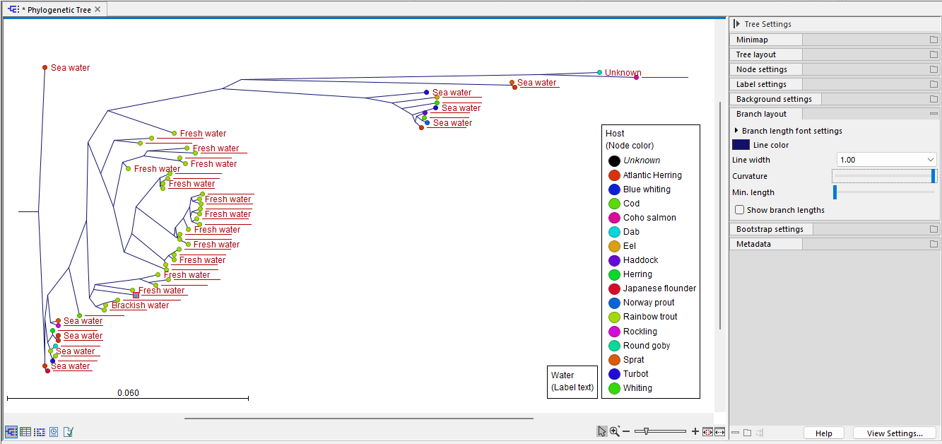Open the element info checkmark icon
The height and width of the screenshot is (444, 942).
[68, 431]
